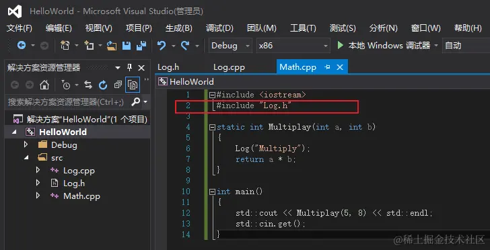Refresh the Solution Explorer
Screen dimensions: 490x250
[x=103, y=85]
